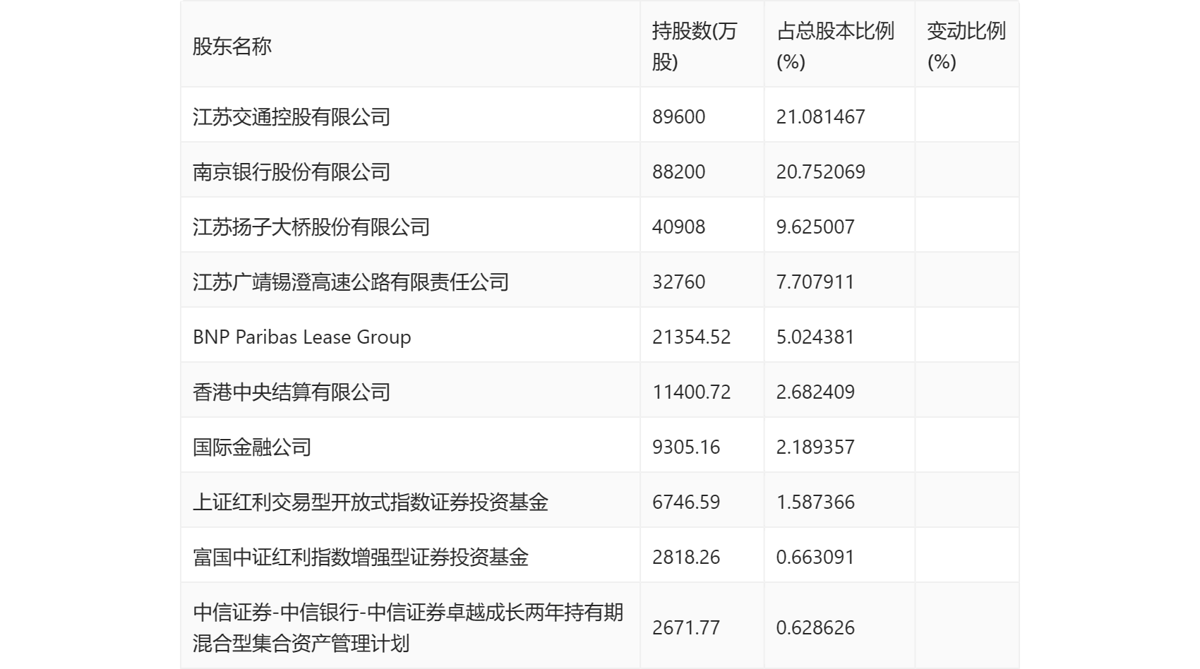Click the 21354.52 holdings value
Screen dimensions: 1200x669
[691, 337]
